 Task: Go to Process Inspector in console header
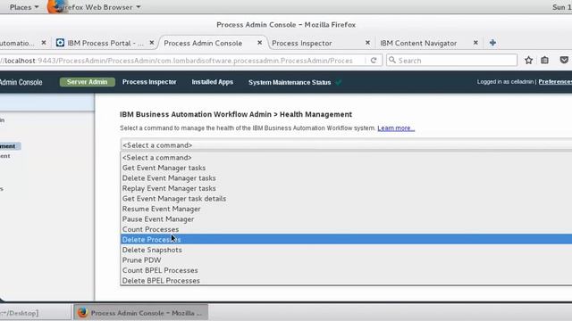point(149,82)
